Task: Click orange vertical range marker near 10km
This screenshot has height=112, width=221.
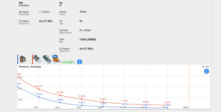Action: click(x=189, y=87)
